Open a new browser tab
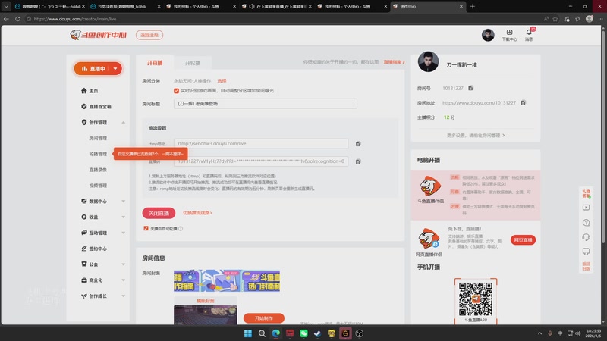Screen dimensions: 607x341 (x=472, y=6)
